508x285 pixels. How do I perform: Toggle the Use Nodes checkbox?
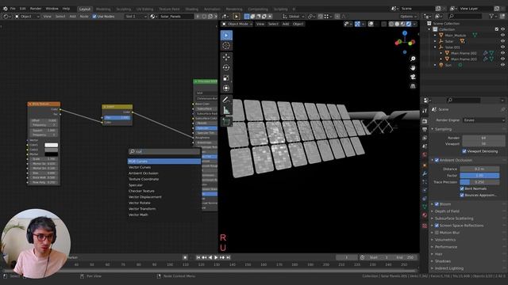coord(94,17)
